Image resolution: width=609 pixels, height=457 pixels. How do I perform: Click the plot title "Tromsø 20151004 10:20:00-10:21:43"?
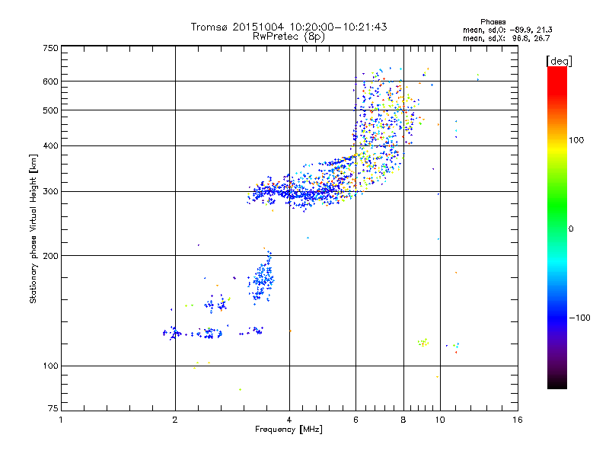289,27
